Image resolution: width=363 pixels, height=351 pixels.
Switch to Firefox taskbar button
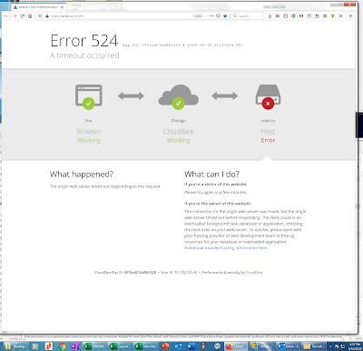point(236,346)
